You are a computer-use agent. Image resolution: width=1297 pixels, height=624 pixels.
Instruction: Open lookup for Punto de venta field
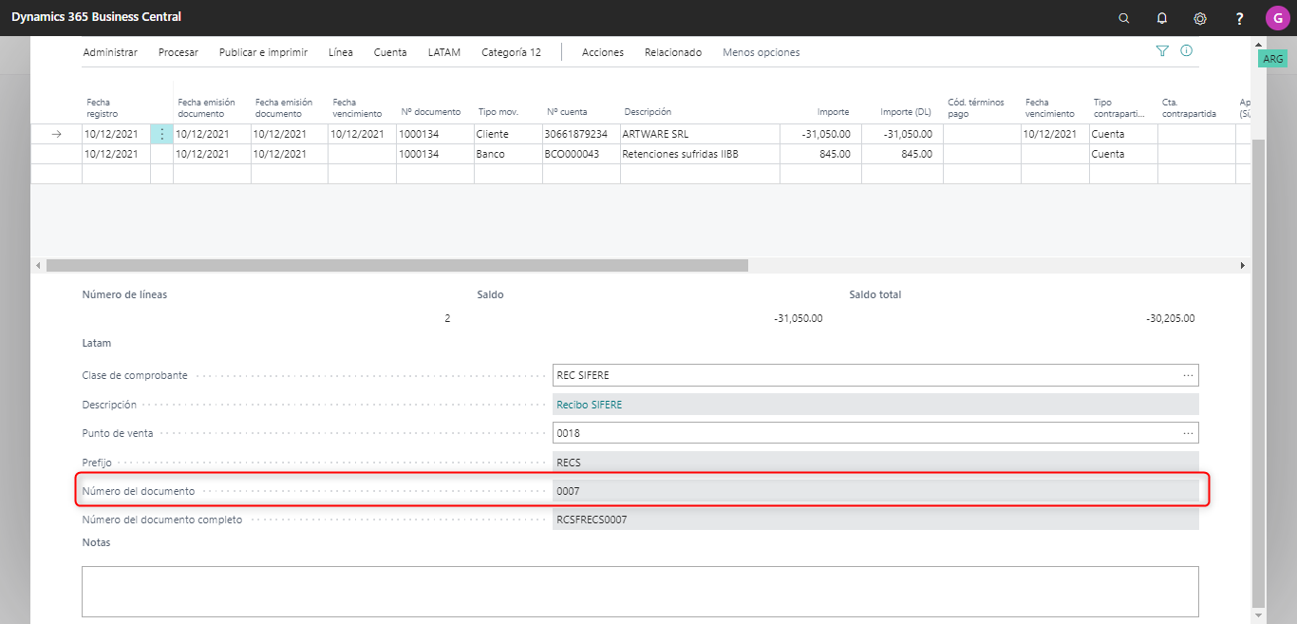click(x=1188, y=433)
